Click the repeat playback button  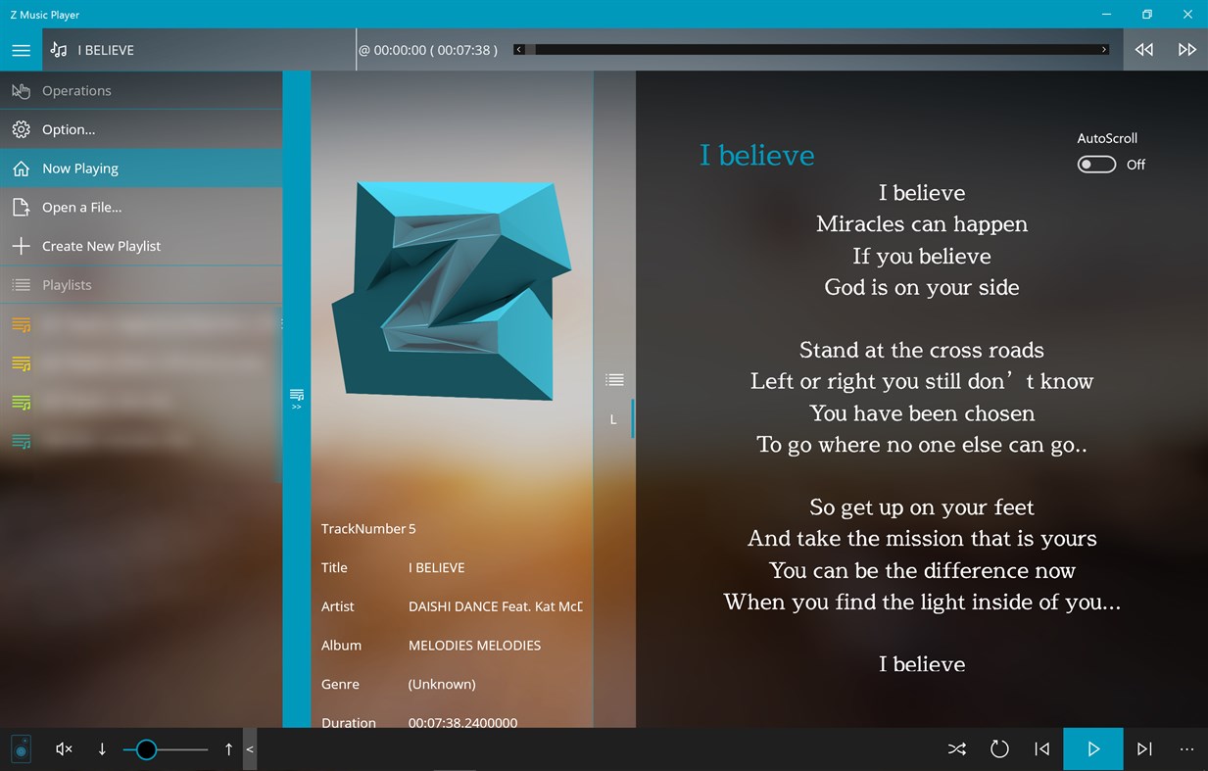tap(999, 748)
